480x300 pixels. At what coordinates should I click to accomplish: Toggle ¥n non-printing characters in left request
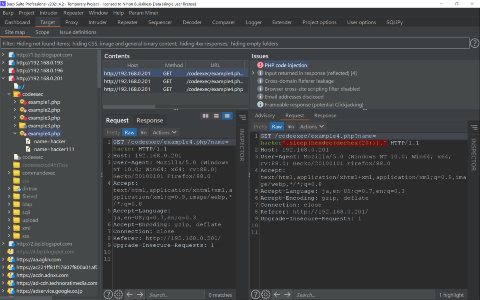[x=143, y=132]
